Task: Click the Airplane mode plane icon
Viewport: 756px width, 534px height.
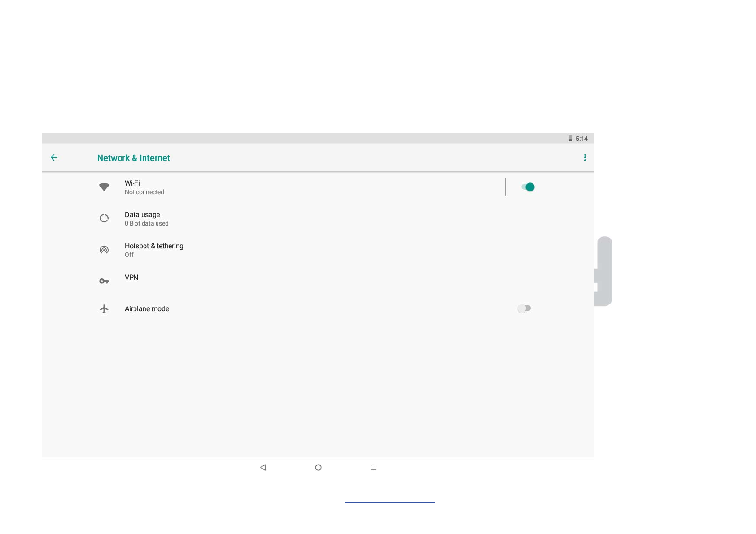Action: point(104,308)
